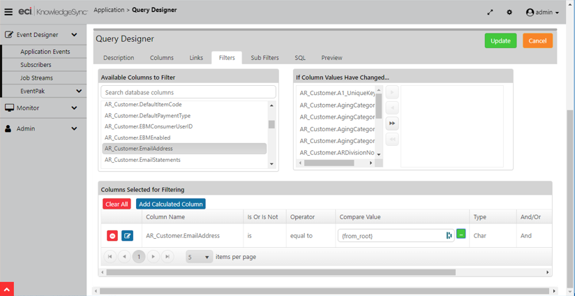Open the hamburger navigation menu
575x296 pixels.
(x=8, y=12)
